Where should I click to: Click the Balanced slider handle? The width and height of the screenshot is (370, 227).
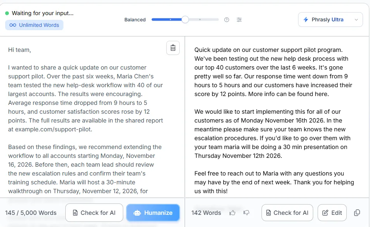tap(185, 19)
